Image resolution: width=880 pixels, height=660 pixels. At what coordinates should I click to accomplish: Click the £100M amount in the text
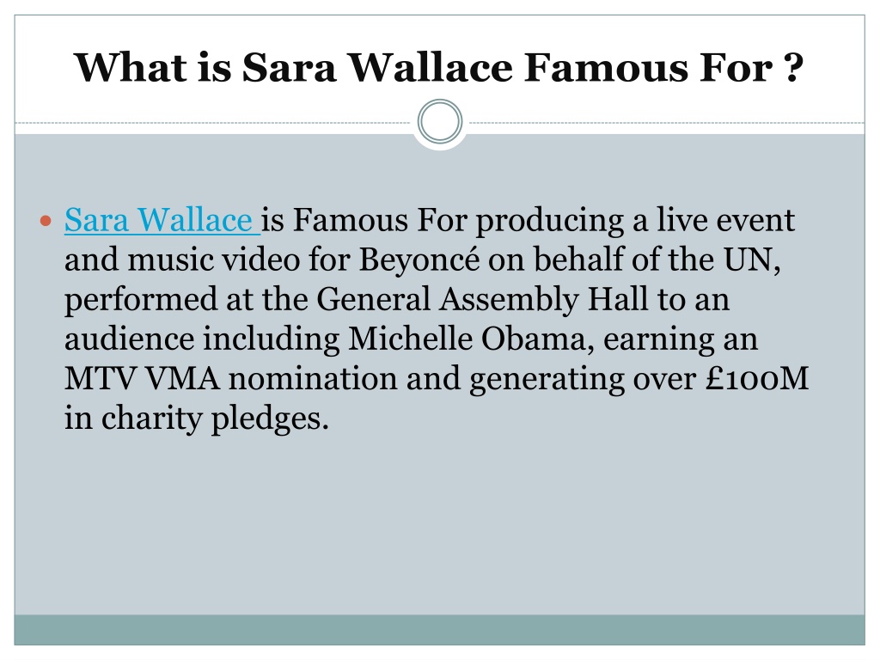click(756, 378)
